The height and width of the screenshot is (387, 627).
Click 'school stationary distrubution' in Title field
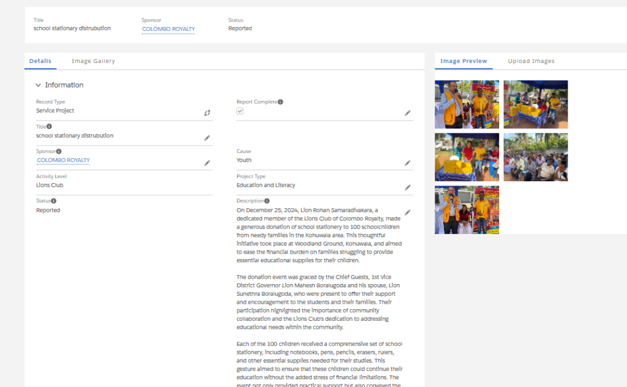[x=75, y=135]
